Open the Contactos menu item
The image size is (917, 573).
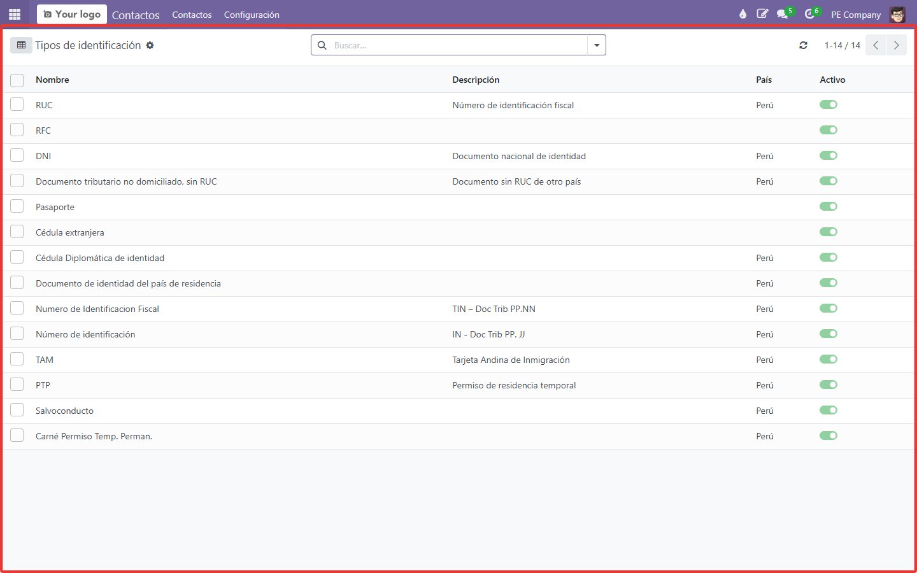click(x=192, y=15)
